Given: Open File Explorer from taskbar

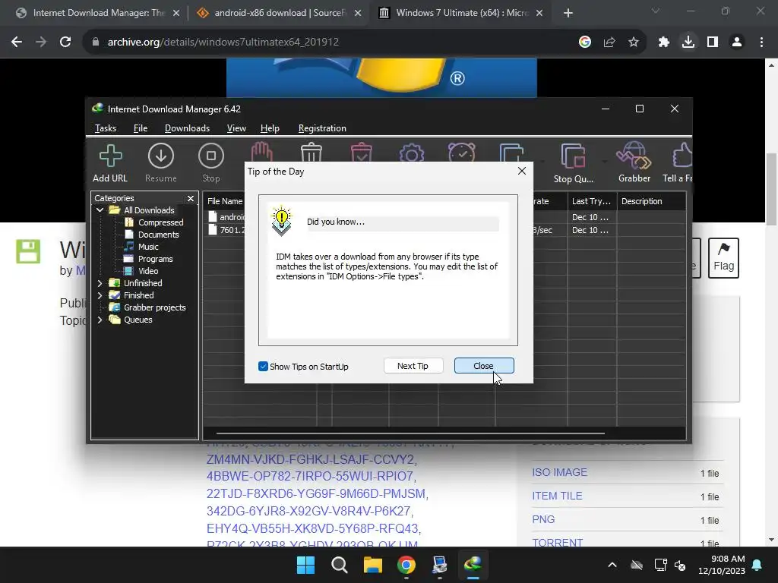Looking at the screenshot, I should click(x=372, y=565).
